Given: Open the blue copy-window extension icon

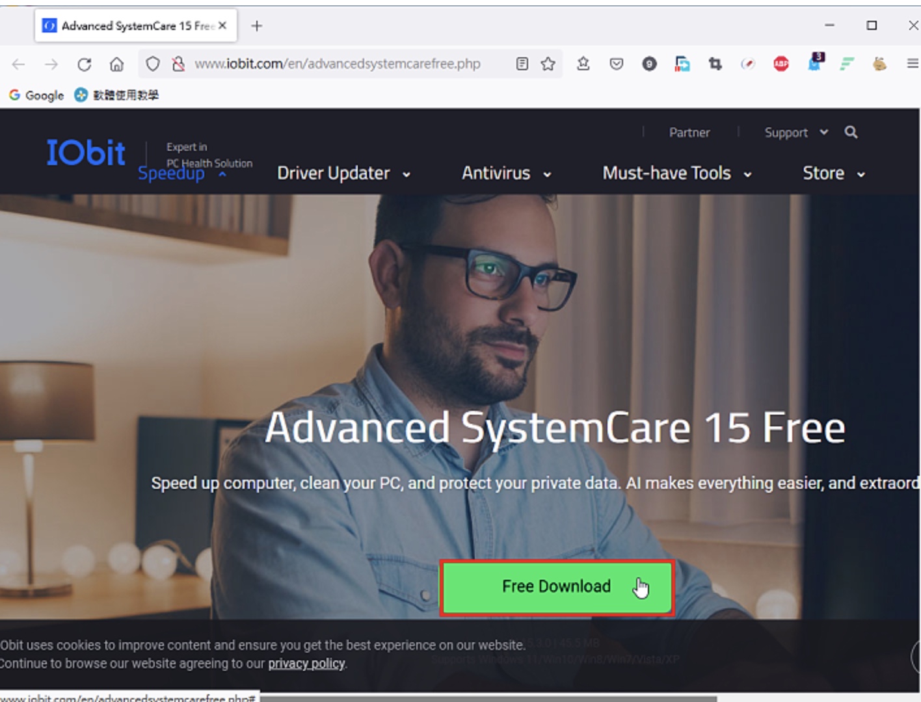Looking at the screenshot, I should (682, 64).
